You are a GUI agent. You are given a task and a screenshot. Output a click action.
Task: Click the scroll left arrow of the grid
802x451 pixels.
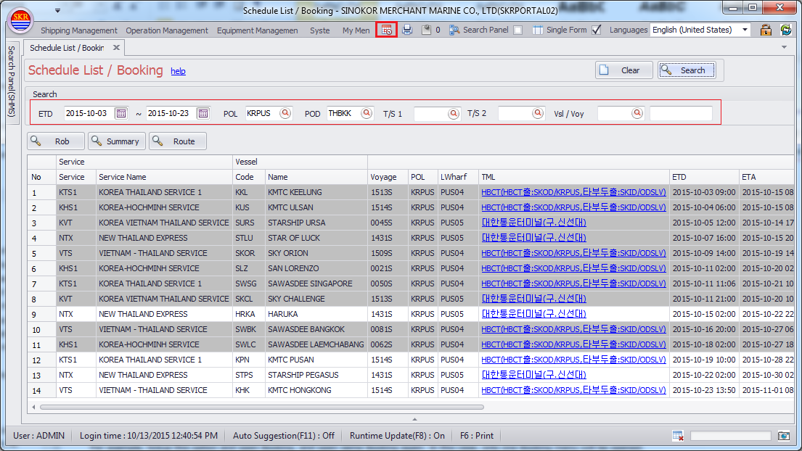coord(34,407)
